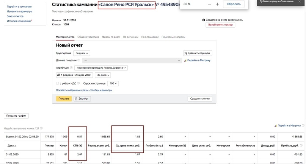Click the 'Расход всего, руб.' column header
This screenshot has height=164, width=306.
[99, 146]
